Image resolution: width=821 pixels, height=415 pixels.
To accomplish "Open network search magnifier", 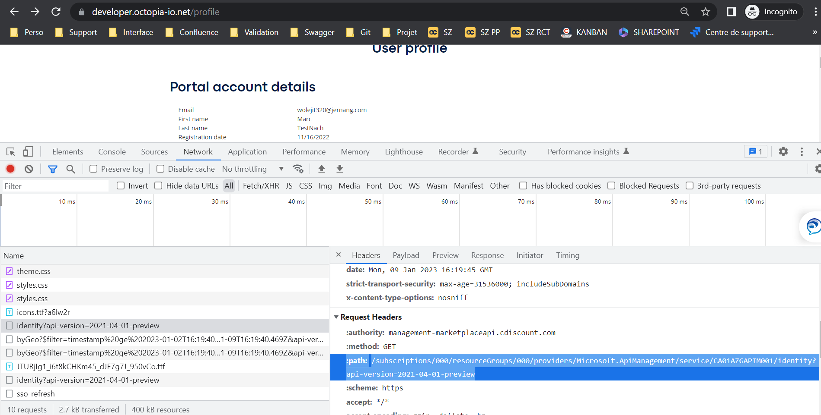I will coord(71,169).
